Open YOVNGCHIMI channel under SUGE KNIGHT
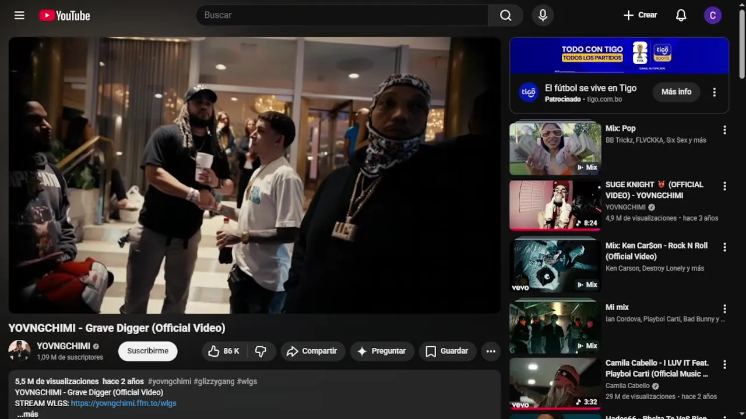 626,207
